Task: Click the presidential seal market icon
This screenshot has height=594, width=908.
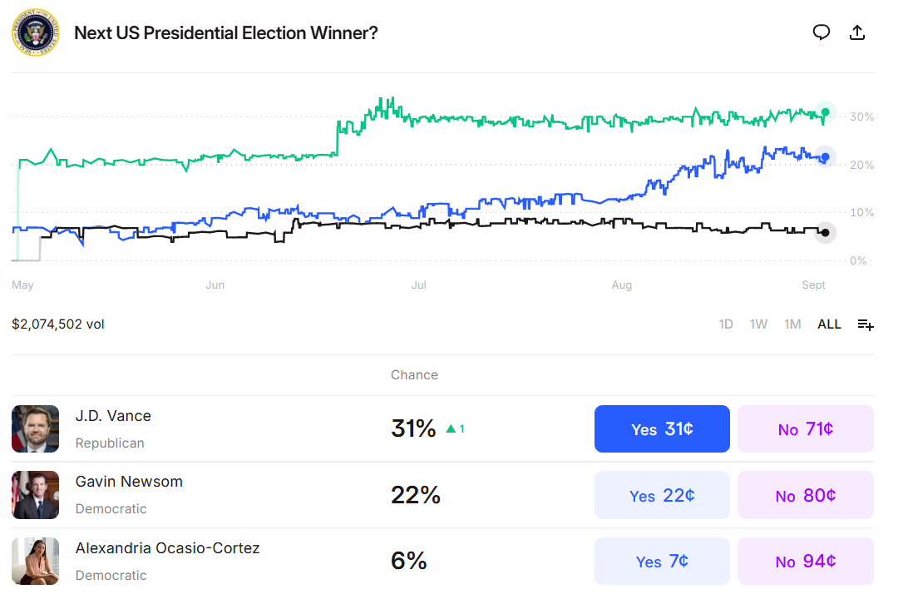Action: click(35, 32)
